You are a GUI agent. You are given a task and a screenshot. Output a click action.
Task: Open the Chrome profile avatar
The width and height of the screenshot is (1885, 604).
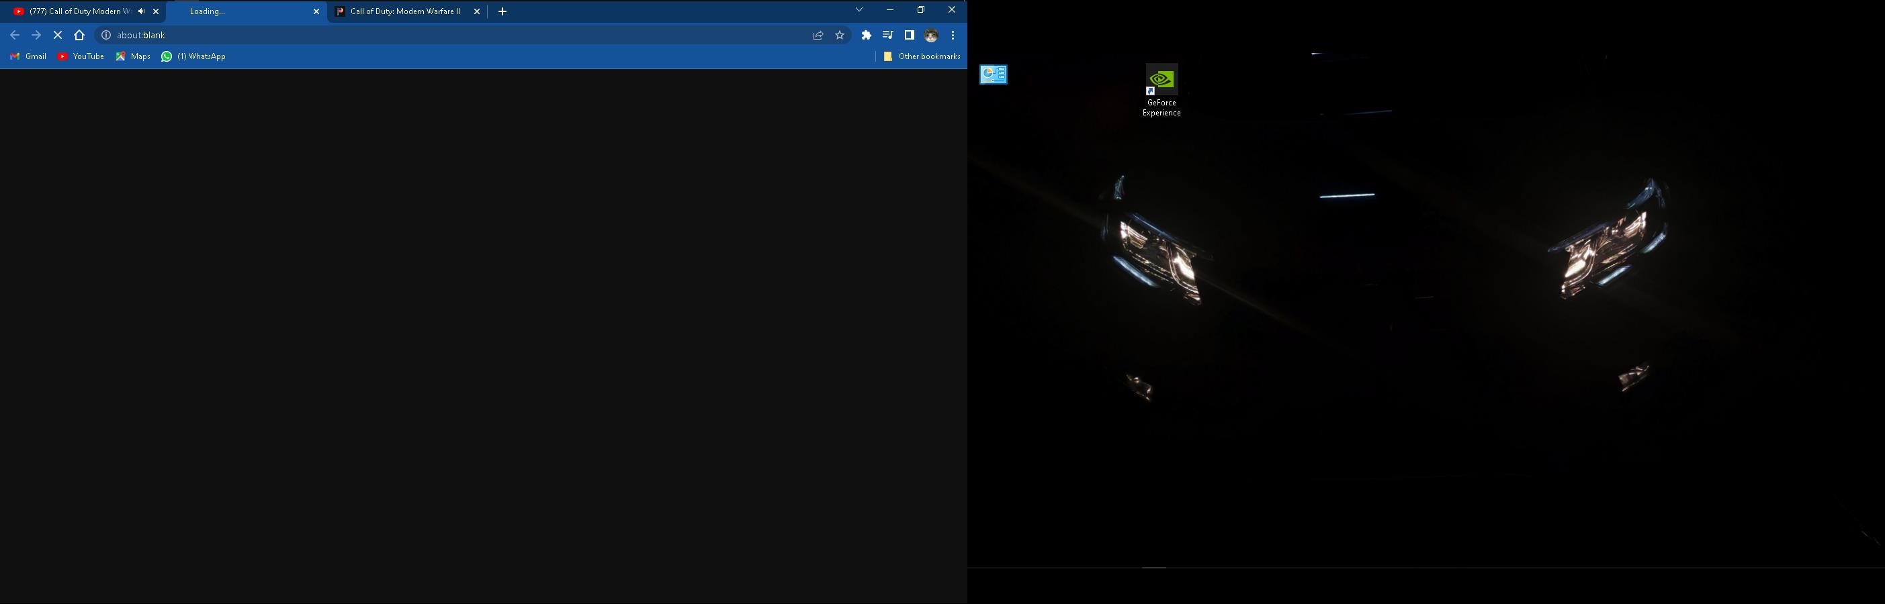pyautogui.click(x=931, y=35)
